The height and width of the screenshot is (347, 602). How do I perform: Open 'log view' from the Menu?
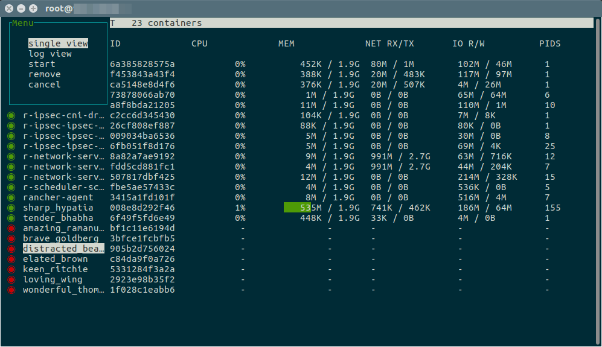(50, 54)
